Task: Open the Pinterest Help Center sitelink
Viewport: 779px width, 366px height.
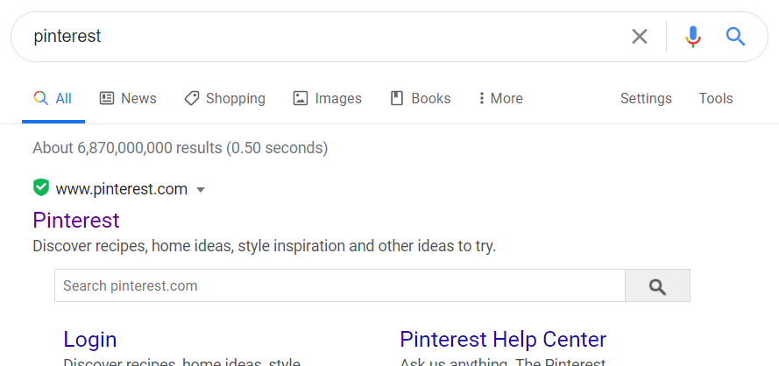Action: coord(503,340)
